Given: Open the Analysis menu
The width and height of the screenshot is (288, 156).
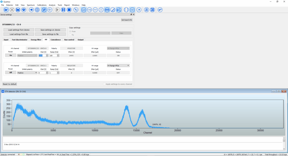Looking at the screenshot, I should [x=52, y=5].
